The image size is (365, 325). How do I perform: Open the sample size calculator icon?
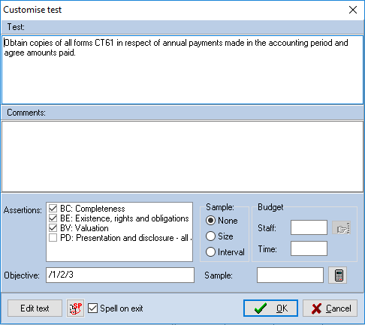pos(338,275)
